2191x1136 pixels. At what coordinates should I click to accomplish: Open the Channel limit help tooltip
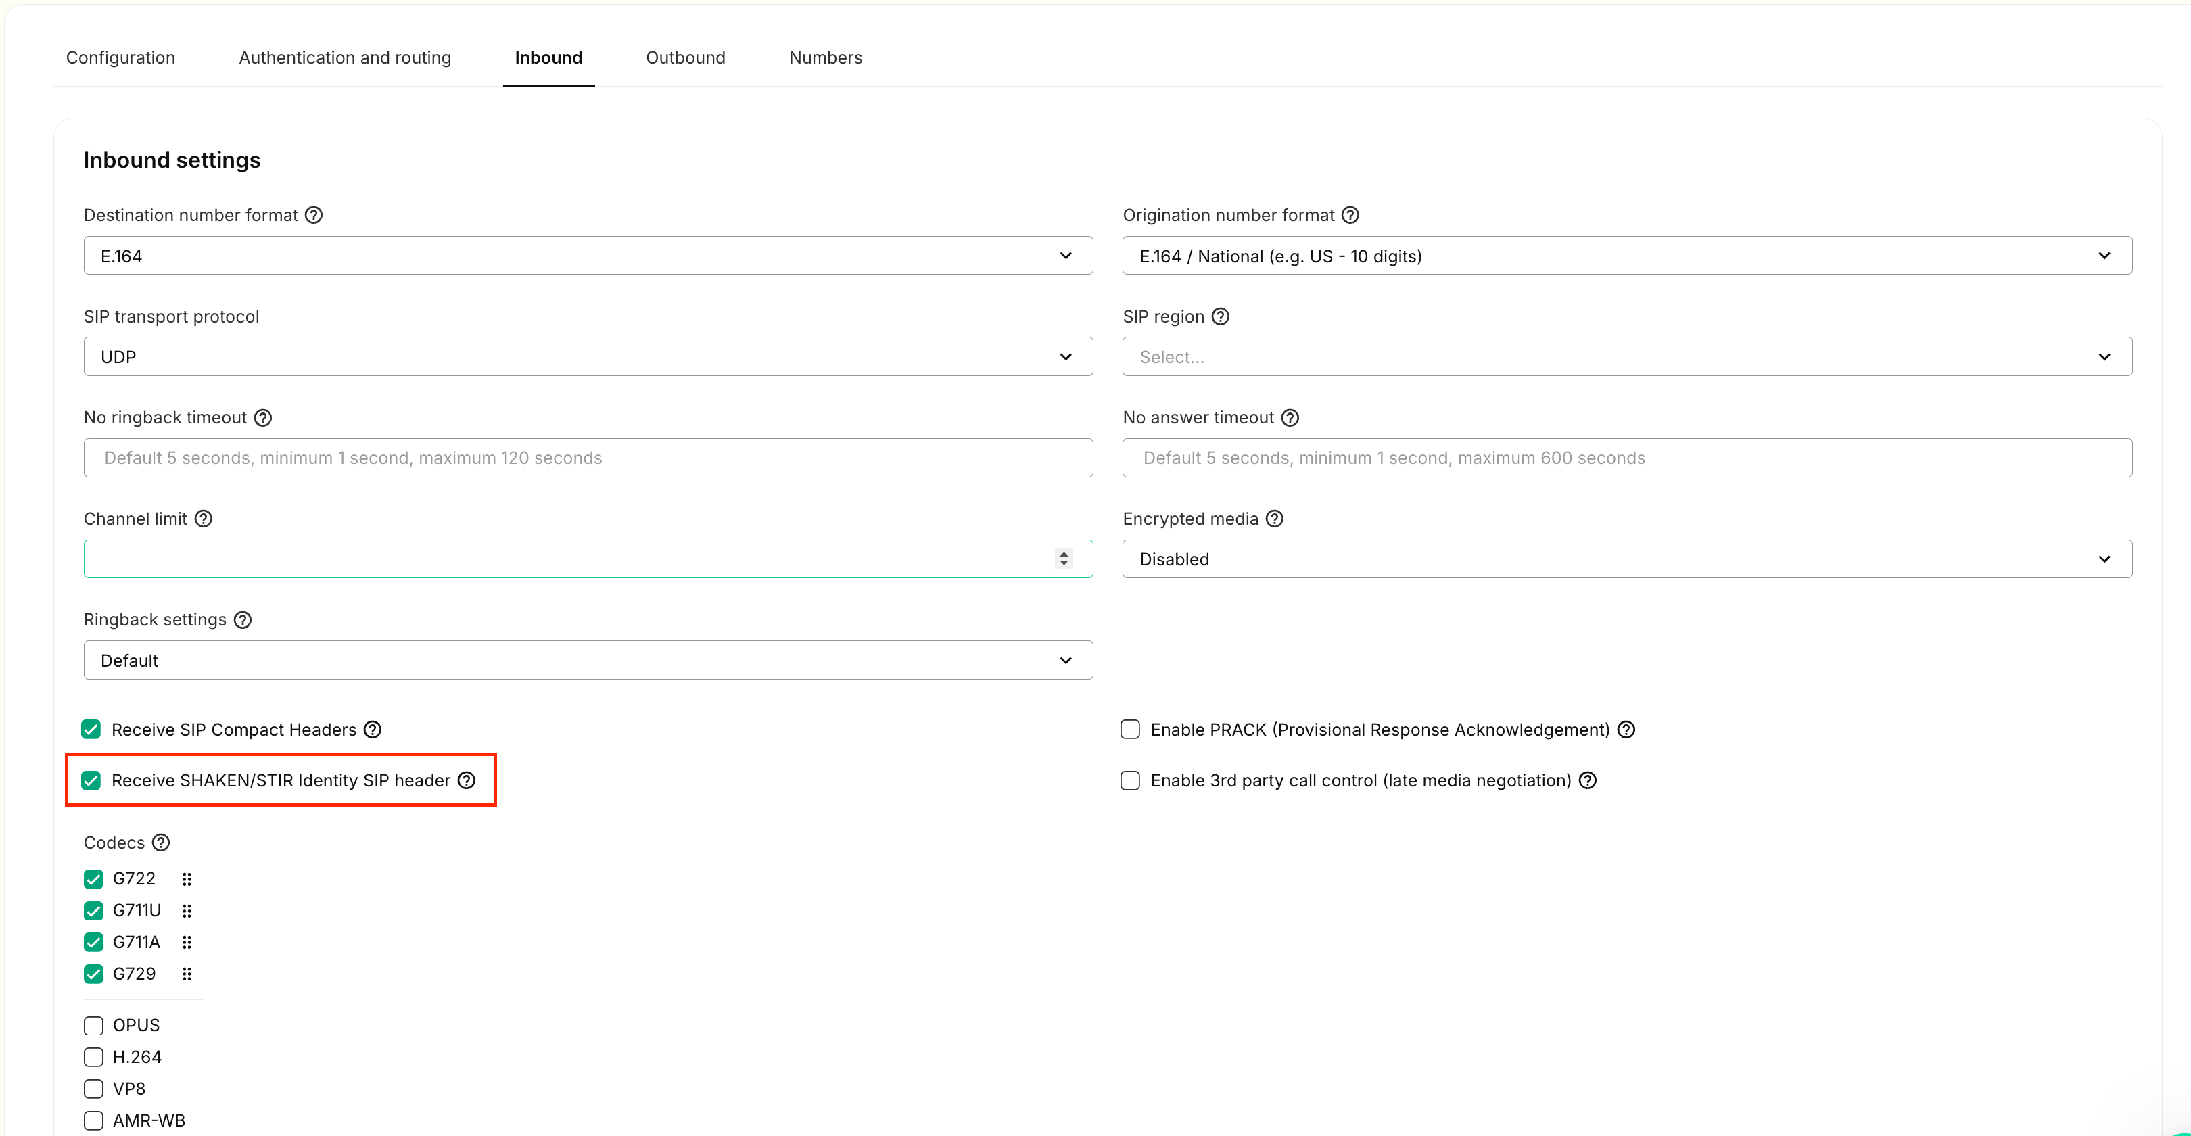(x=204, y=518)
